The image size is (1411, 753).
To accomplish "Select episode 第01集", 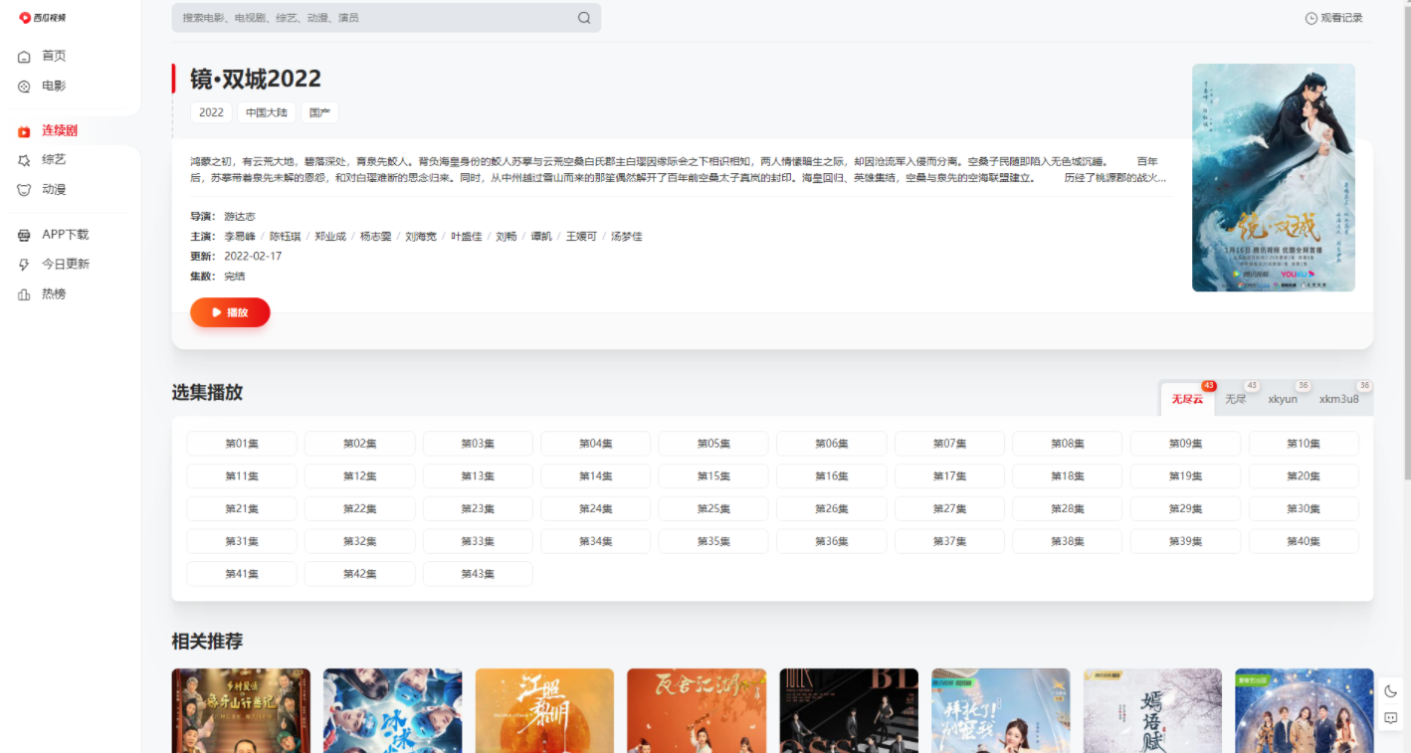I will pyautogui.click(x=242, y=444).
